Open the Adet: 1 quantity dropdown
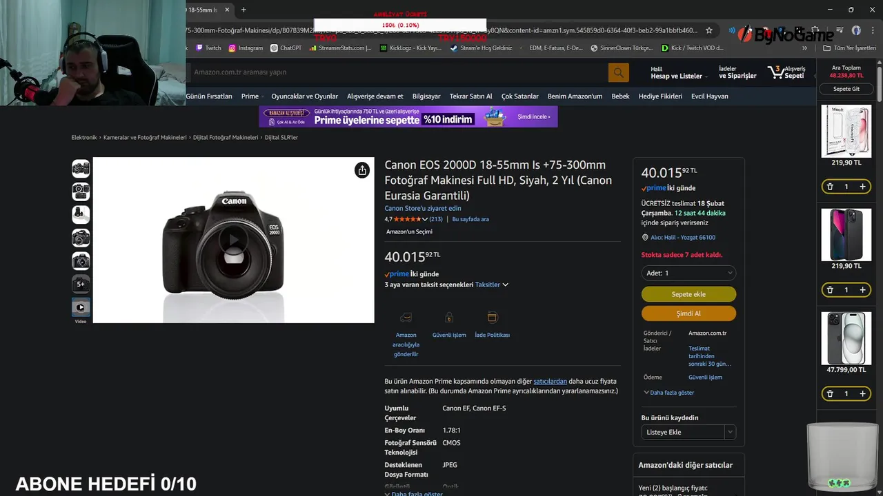This screenshot has height=496, width=883. tap(688, 273)
